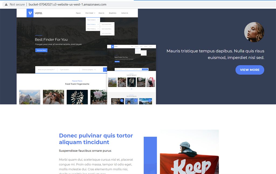Click the 'Suspendisse faucibus ornare purus' subheading
Image resolution: width=276 pixels, height=174 pixels.
(85, 151)
